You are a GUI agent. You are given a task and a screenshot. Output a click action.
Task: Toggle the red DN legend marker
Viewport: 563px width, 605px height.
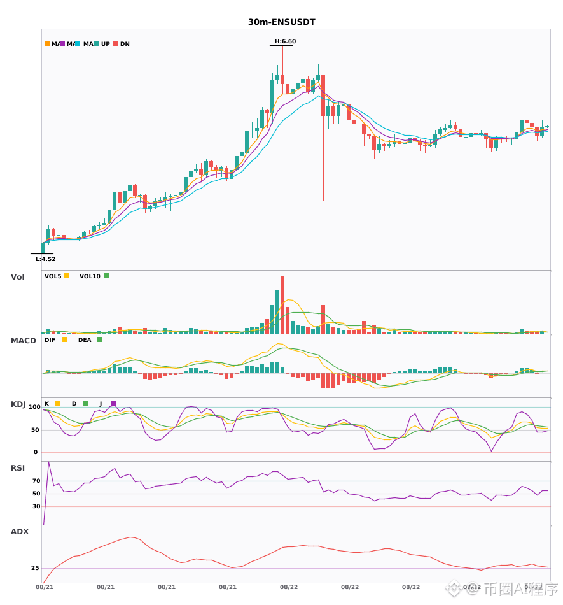tap(116, 44)
